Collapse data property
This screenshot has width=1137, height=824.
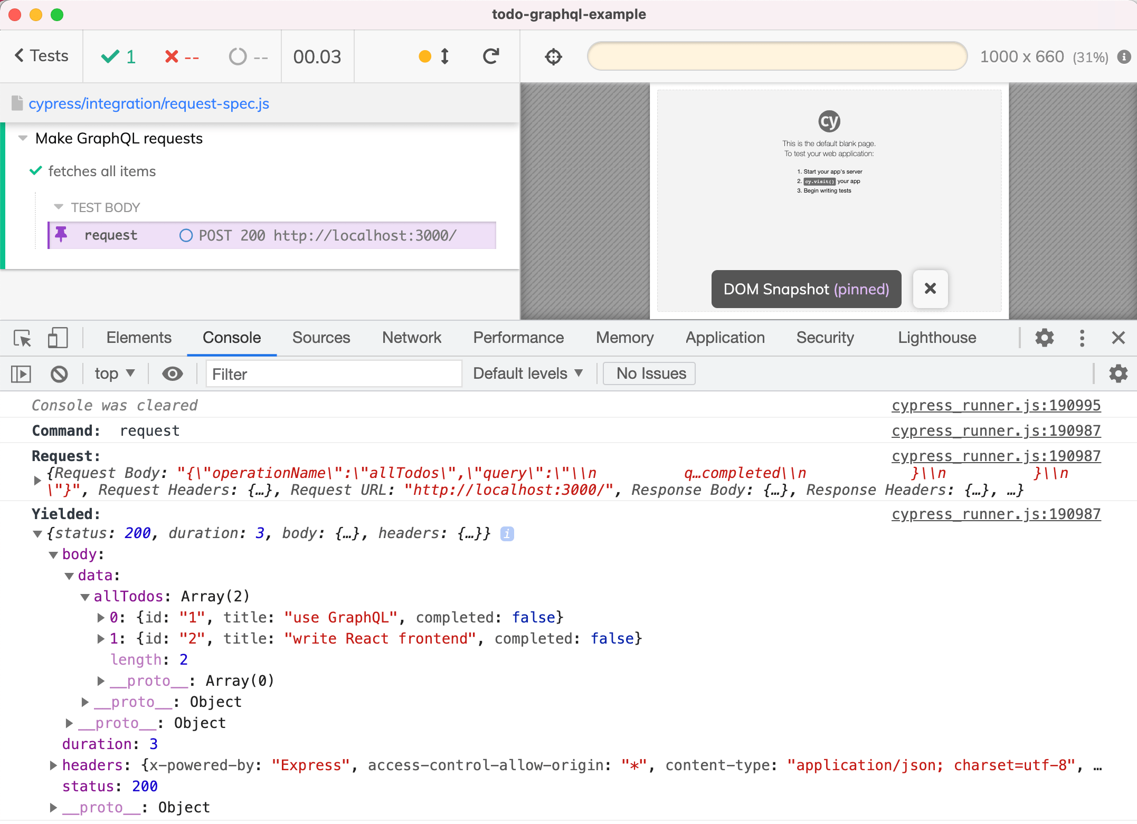point(69,576)
